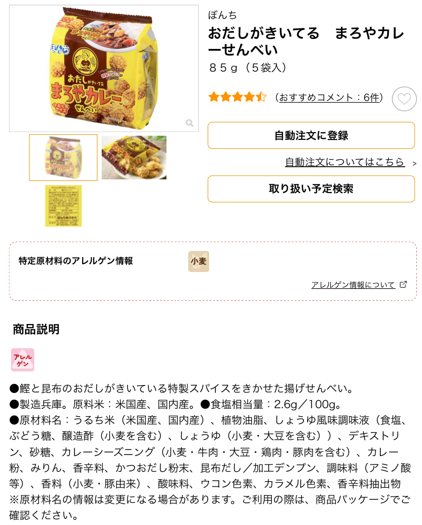Select the yellow ingredients label thumbnail

click(x=63, y=206)
